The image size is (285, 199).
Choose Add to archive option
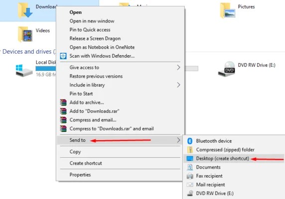pyautogui.click(x=120, y=102)
